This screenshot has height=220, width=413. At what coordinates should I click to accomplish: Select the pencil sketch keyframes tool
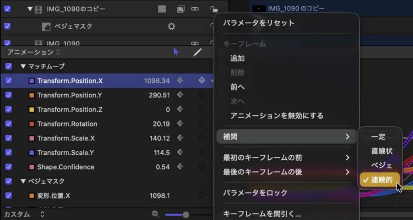pyautogui.click(x=197, y=52)
